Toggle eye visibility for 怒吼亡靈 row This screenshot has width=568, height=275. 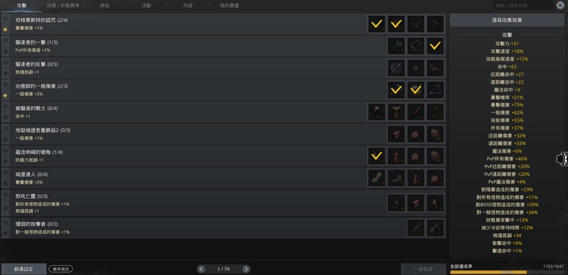coord(5,195)
